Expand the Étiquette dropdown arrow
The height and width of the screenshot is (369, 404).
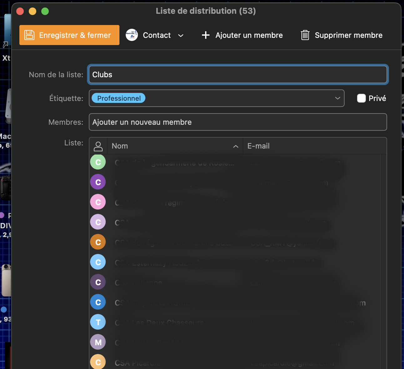coord(337,98)
